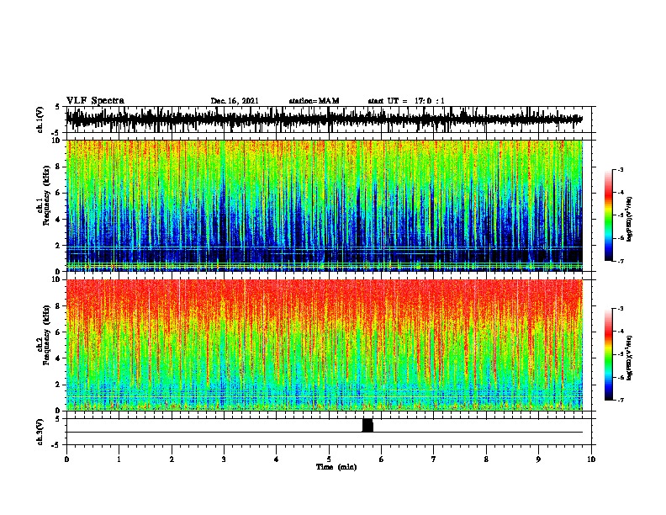The image size is (666, 515).
Task: Click the time axis tick label "5"
Action: click(329, 459)
